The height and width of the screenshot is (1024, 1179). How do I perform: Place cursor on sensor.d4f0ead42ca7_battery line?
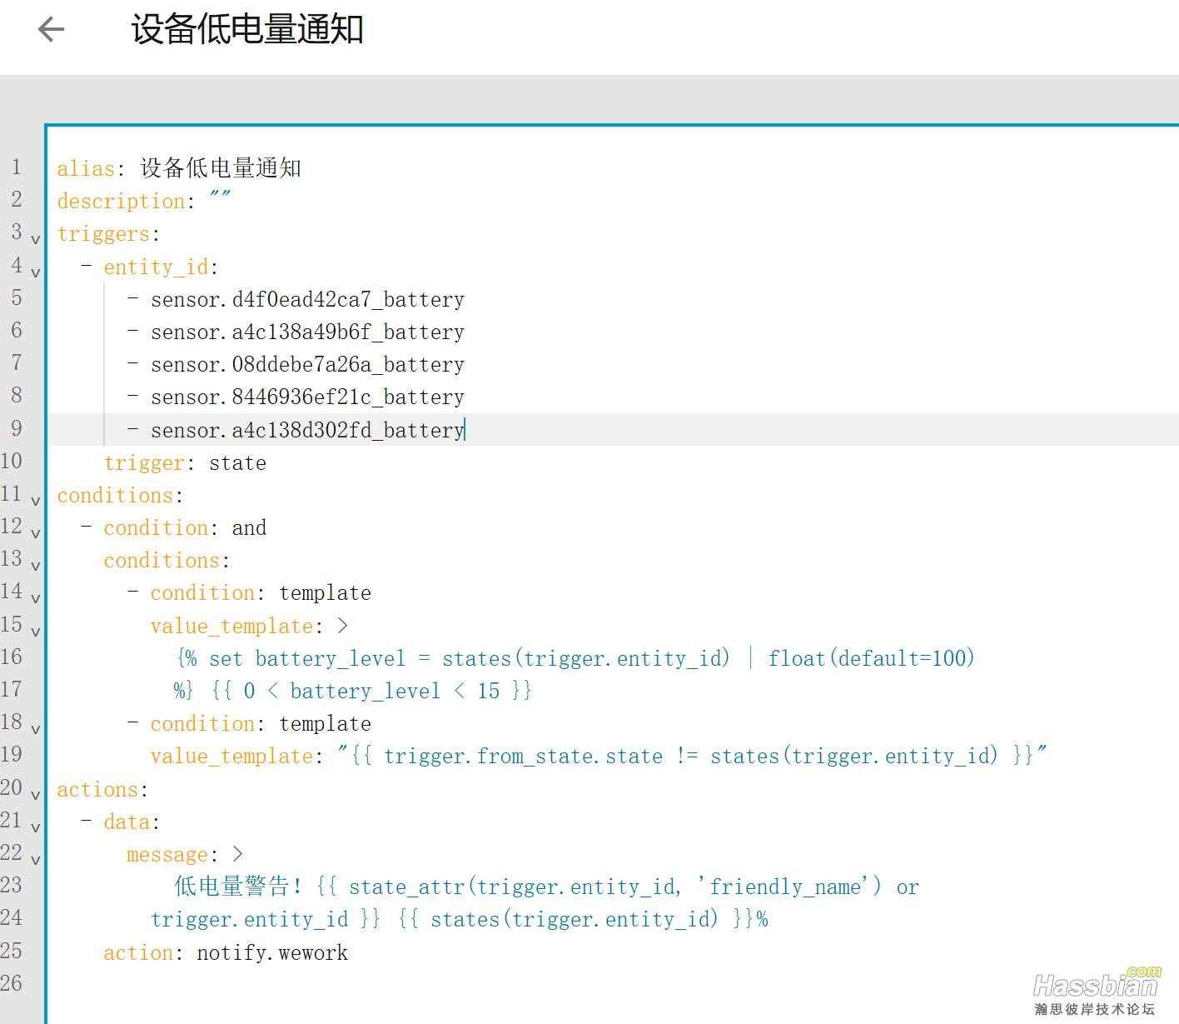pos(306,300)
